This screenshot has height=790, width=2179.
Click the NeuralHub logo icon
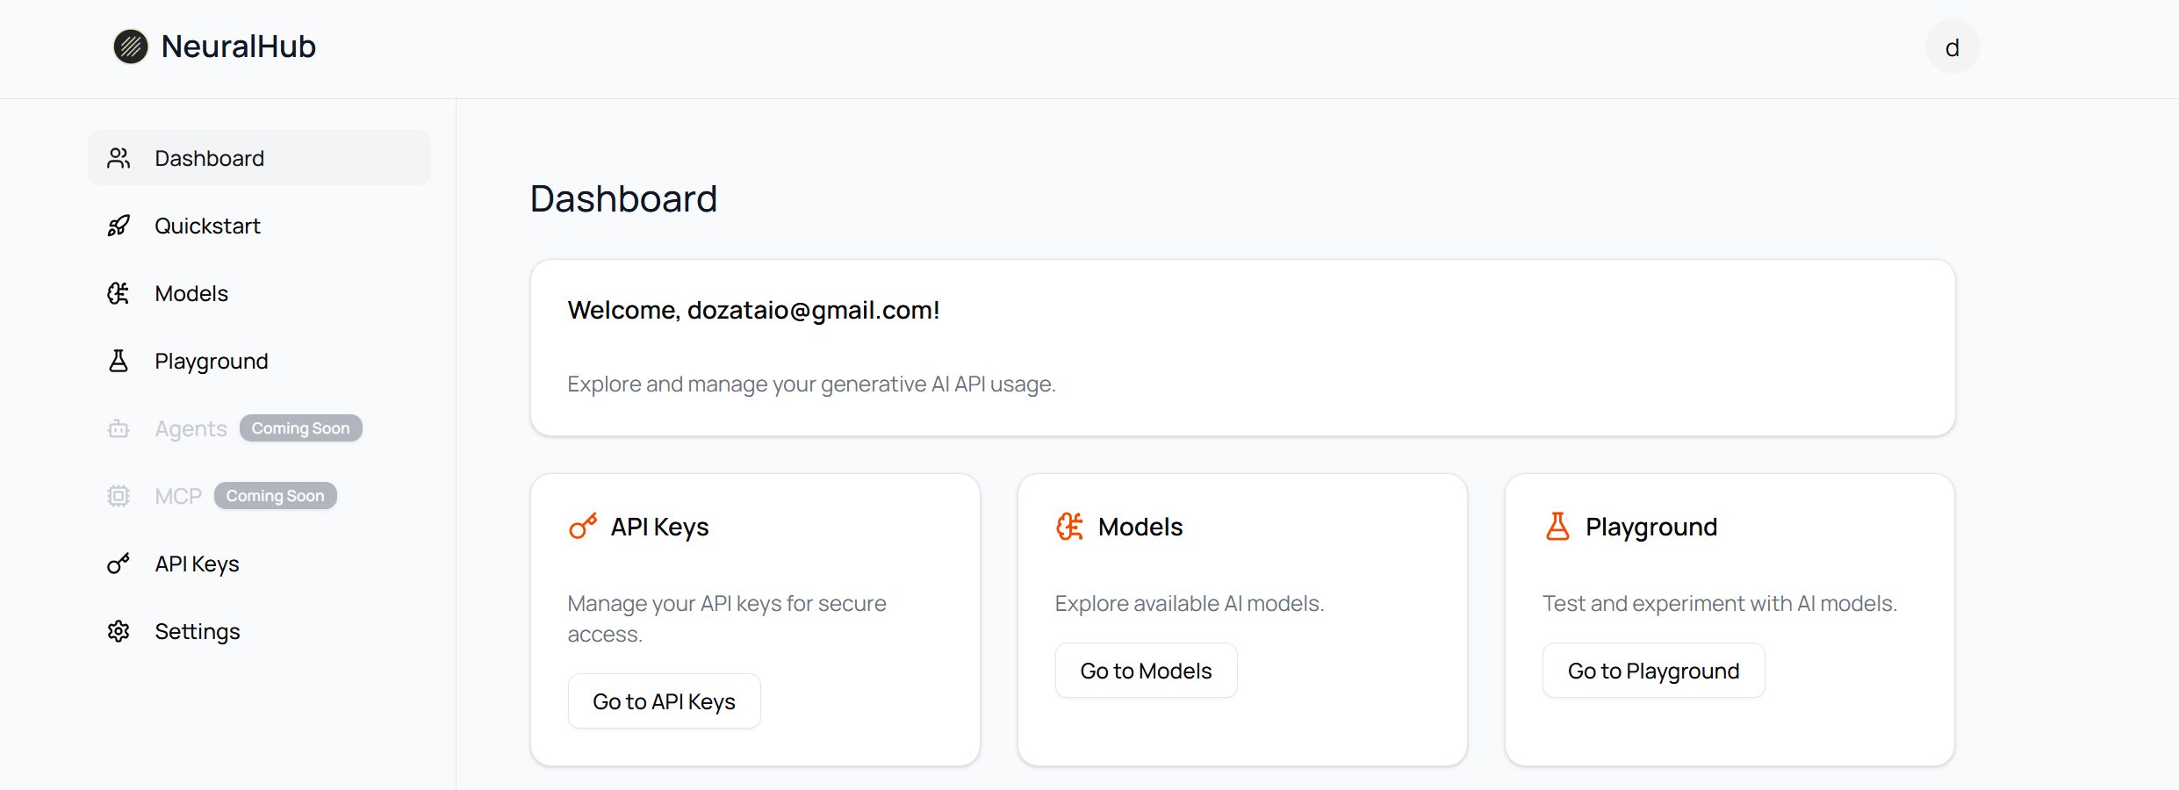131,47
